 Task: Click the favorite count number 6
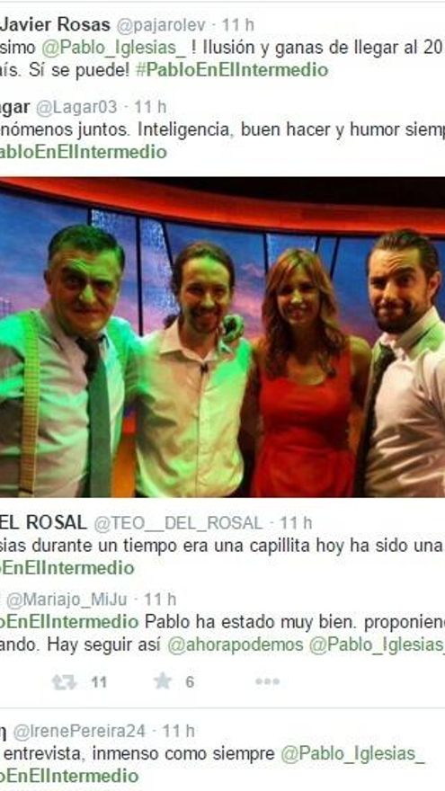pyautogui.click(x=190, y=682)
